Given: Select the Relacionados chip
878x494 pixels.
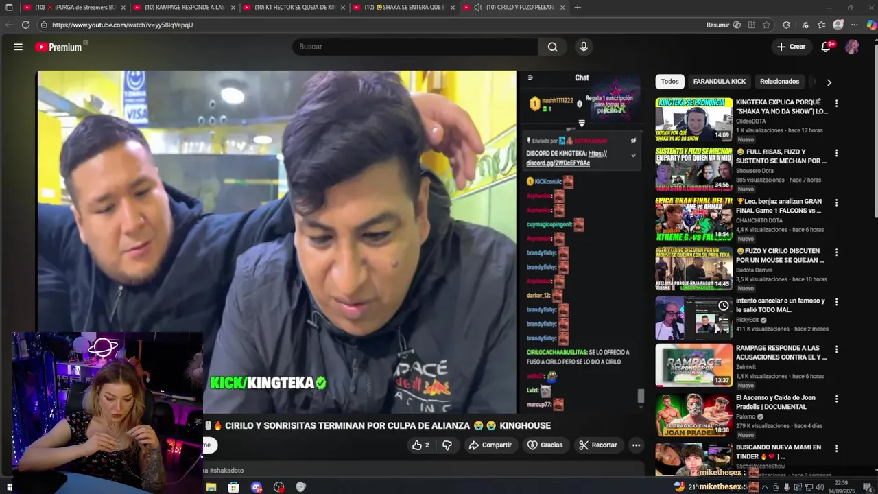Looking at the screenshot, I should (779, 82).
